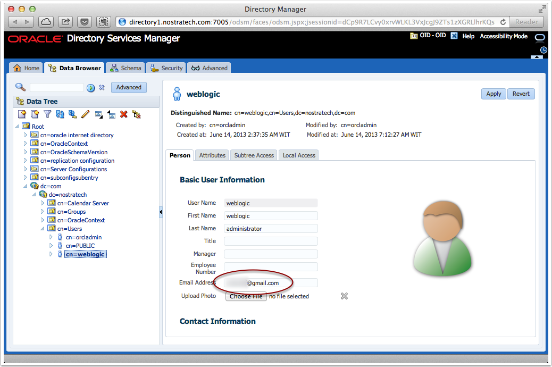The width and height of the screenshot is (552, 367).
Task: Switch to the Attributes tab
Action: click(212, 155)
